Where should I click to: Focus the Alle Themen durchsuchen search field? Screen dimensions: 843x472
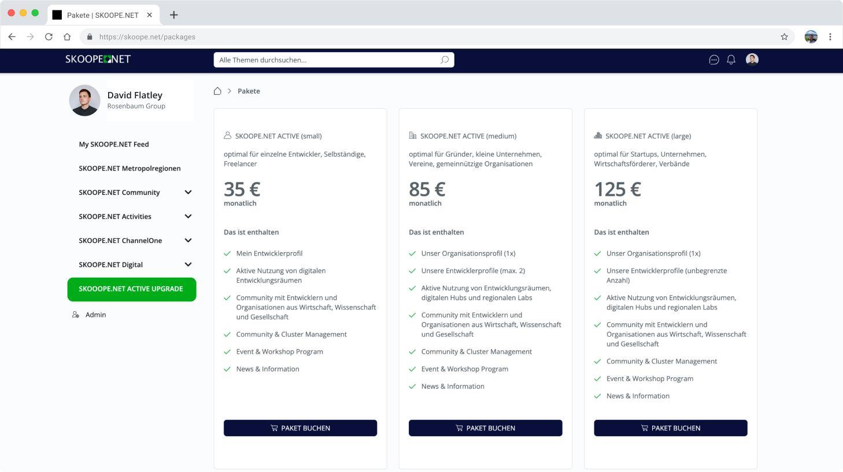334,60
